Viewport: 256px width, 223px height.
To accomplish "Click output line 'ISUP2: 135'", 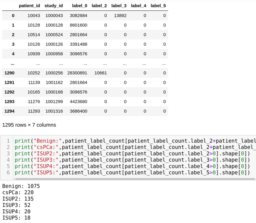I will coord(18,199).
